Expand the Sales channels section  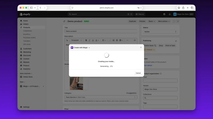coord(26,74)
